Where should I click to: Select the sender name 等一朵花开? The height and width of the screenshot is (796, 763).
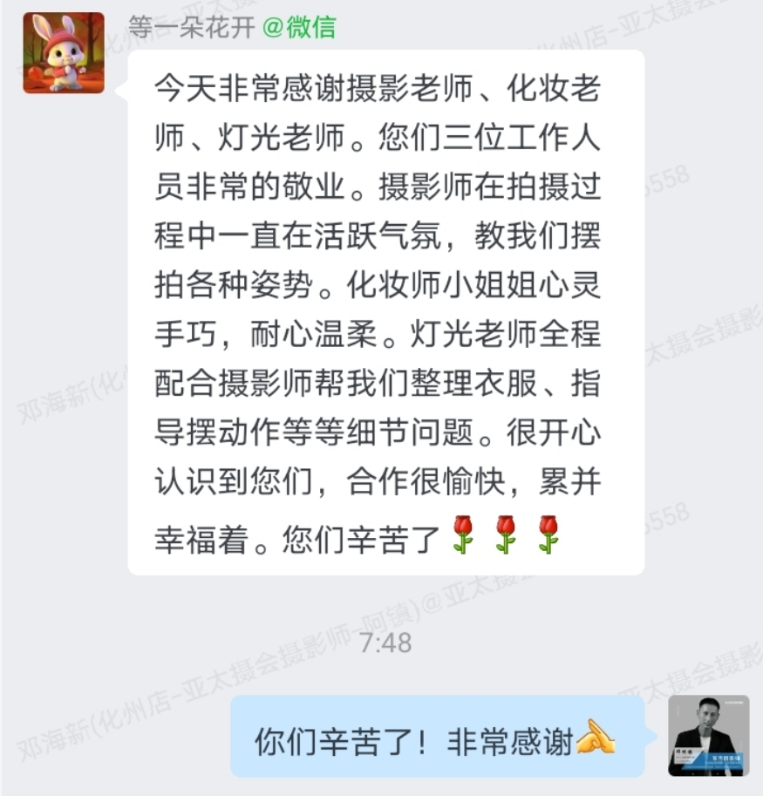pyautogui.click(x=191, y=27)
